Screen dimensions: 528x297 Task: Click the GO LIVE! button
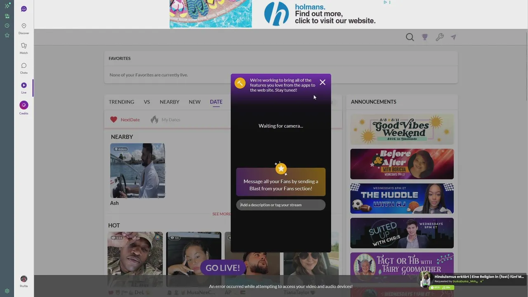click(223, 268)
